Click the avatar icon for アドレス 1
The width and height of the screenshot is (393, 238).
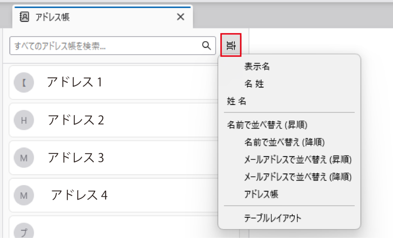click(24, 83)
